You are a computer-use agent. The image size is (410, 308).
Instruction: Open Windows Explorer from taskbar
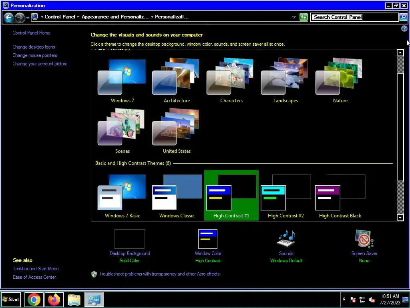[x=74, y=299]
